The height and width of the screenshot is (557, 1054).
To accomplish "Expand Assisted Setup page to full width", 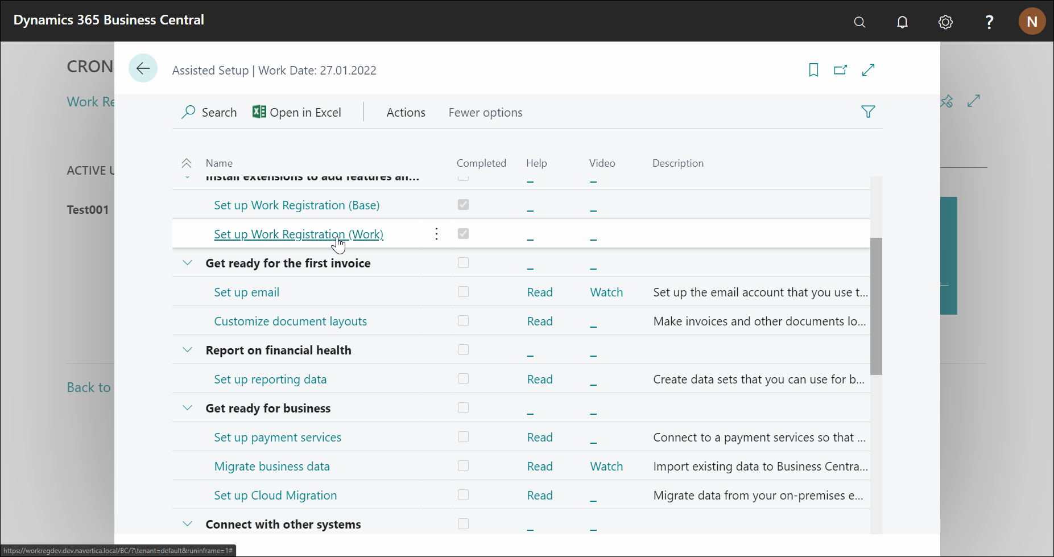I will [868, 70].
